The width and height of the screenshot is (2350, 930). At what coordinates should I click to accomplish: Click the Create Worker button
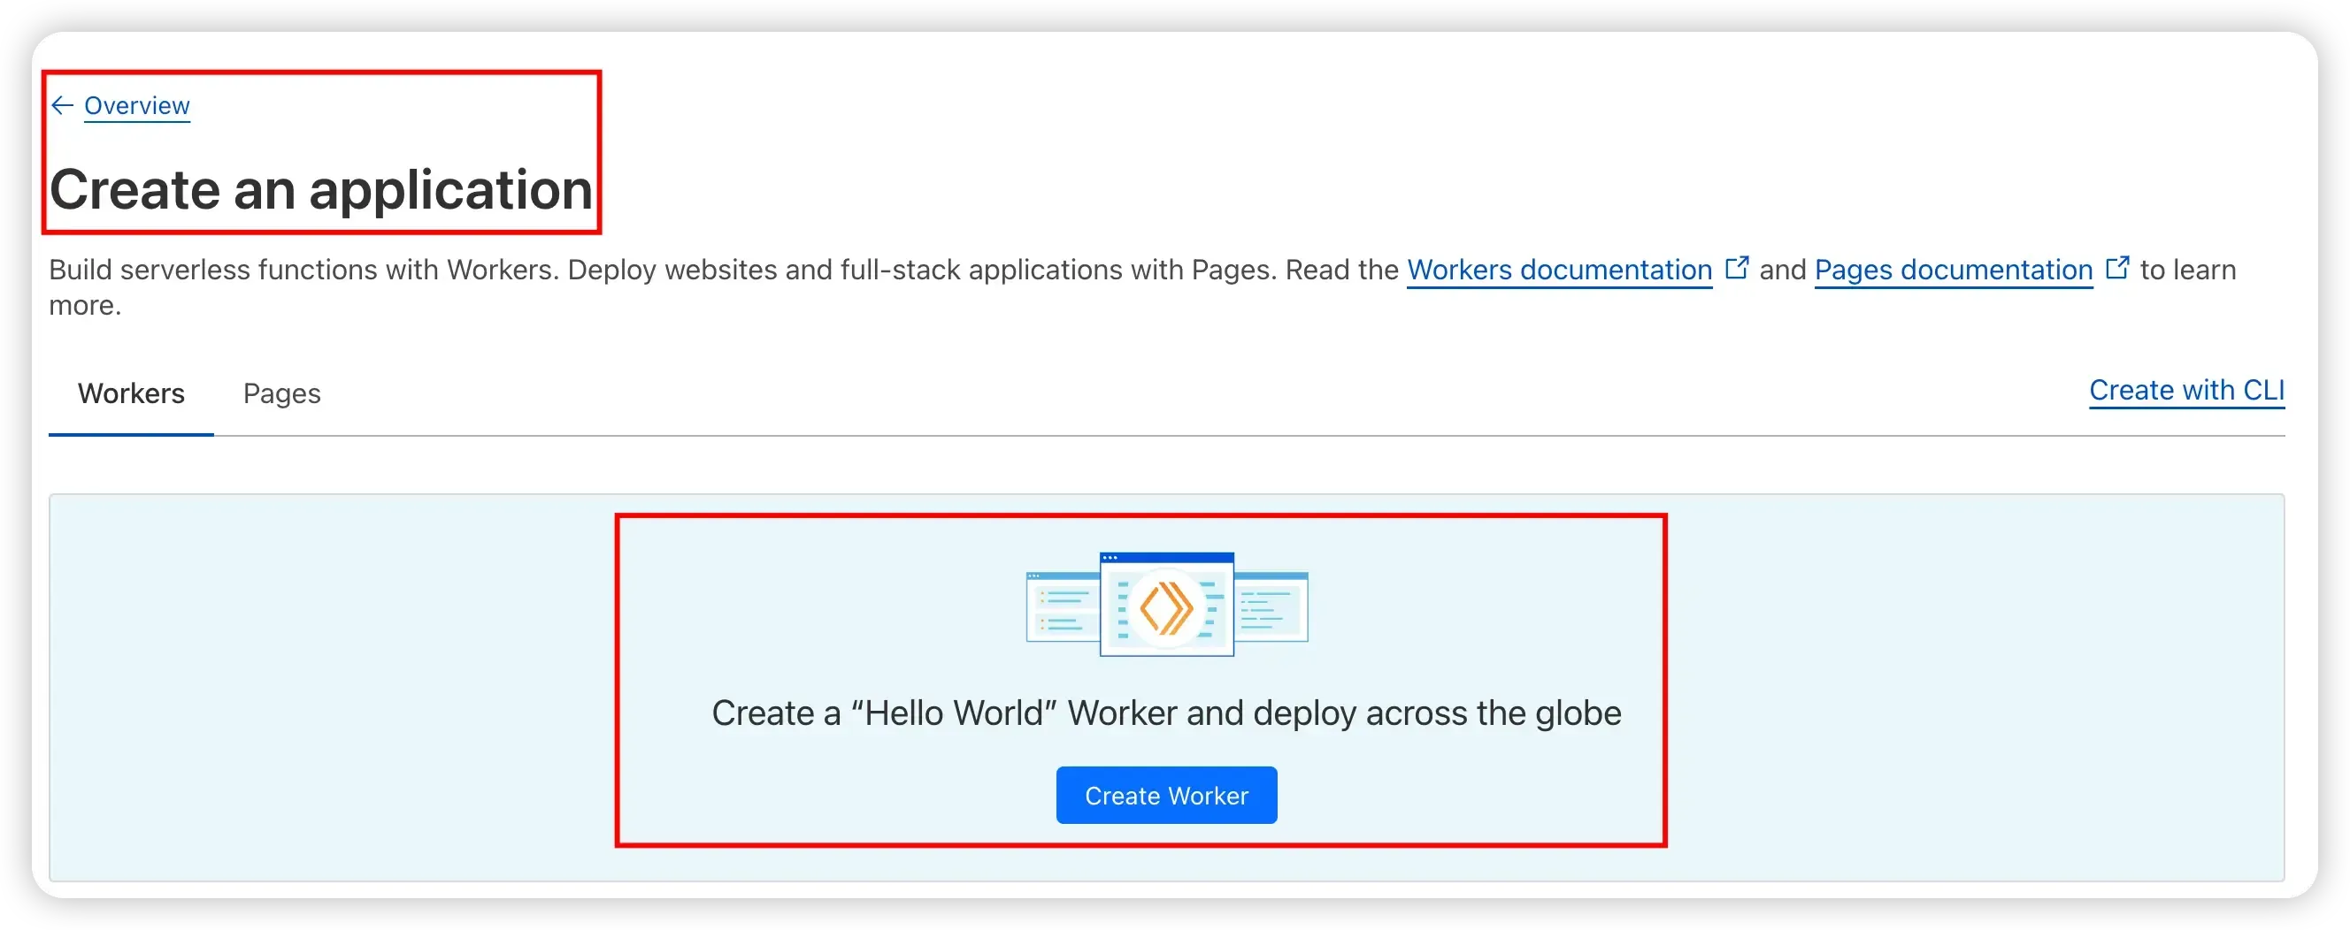click(1166, 795)
